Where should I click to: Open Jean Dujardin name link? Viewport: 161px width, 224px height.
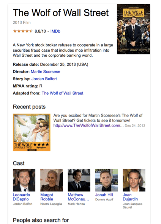pyautogui.click(x=130, y=197)
